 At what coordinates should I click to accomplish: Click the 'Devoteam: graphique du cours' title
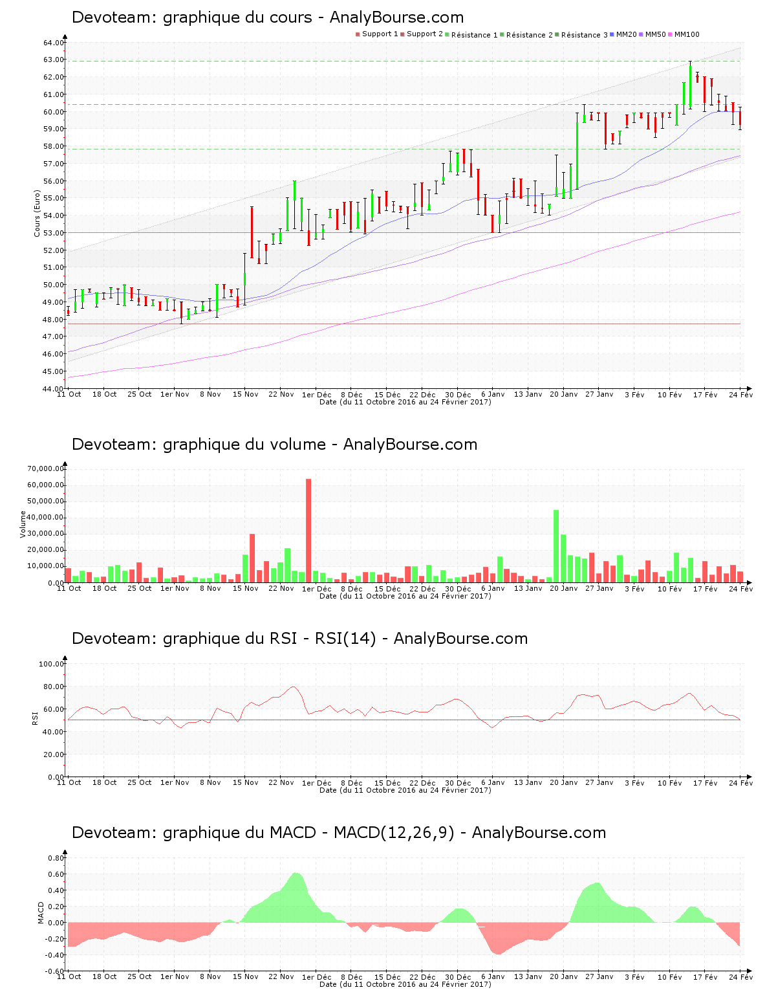pos(191,17)
